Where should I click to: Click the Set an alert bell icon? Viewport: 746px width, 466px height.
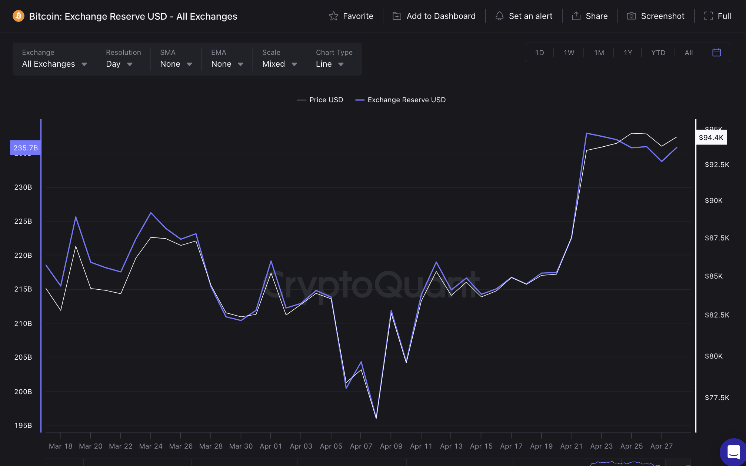point(500,16)
